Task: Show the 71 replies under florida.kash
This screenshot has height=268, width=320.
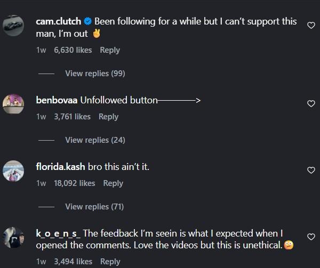Action: point(95,207)
